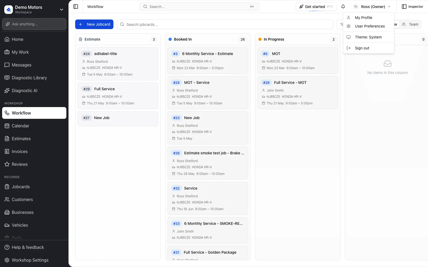
Task: Create a New Jobcard
Action: pos(94,24)
